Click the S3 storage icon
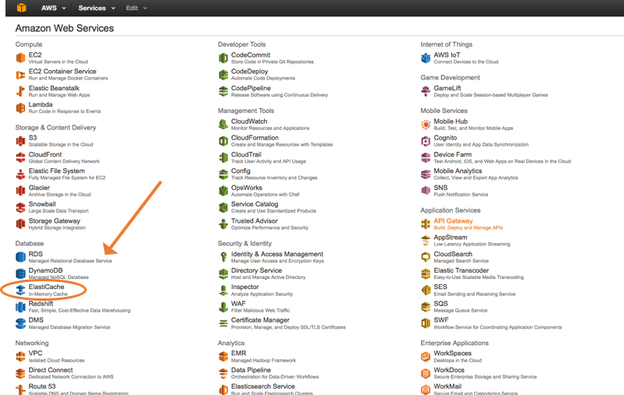Viewport: 624px width, 395px height. pyautogui.click(x=20, y=141)
